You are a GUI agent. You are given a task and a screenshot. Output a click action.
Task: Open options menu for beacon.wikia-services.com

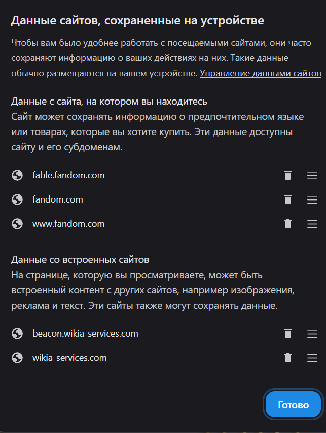pyautogui.click(x=312, y=334)
